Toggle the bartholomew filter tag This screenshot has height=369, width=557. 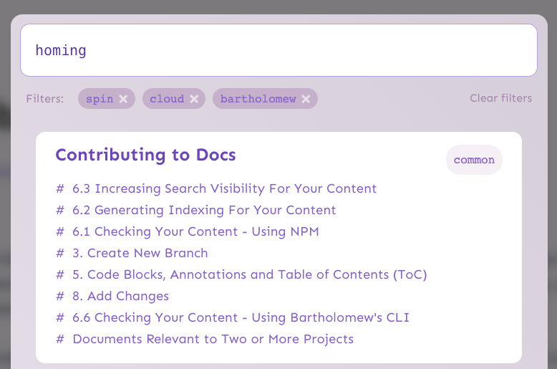[x=258, y=99]
